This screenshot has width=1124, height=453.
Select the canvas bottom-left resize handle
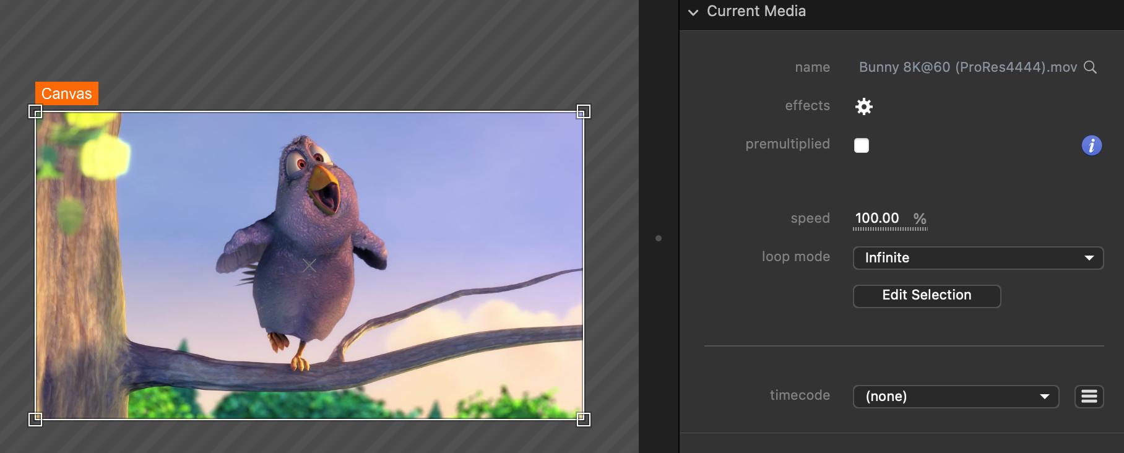tap(35, 419)
